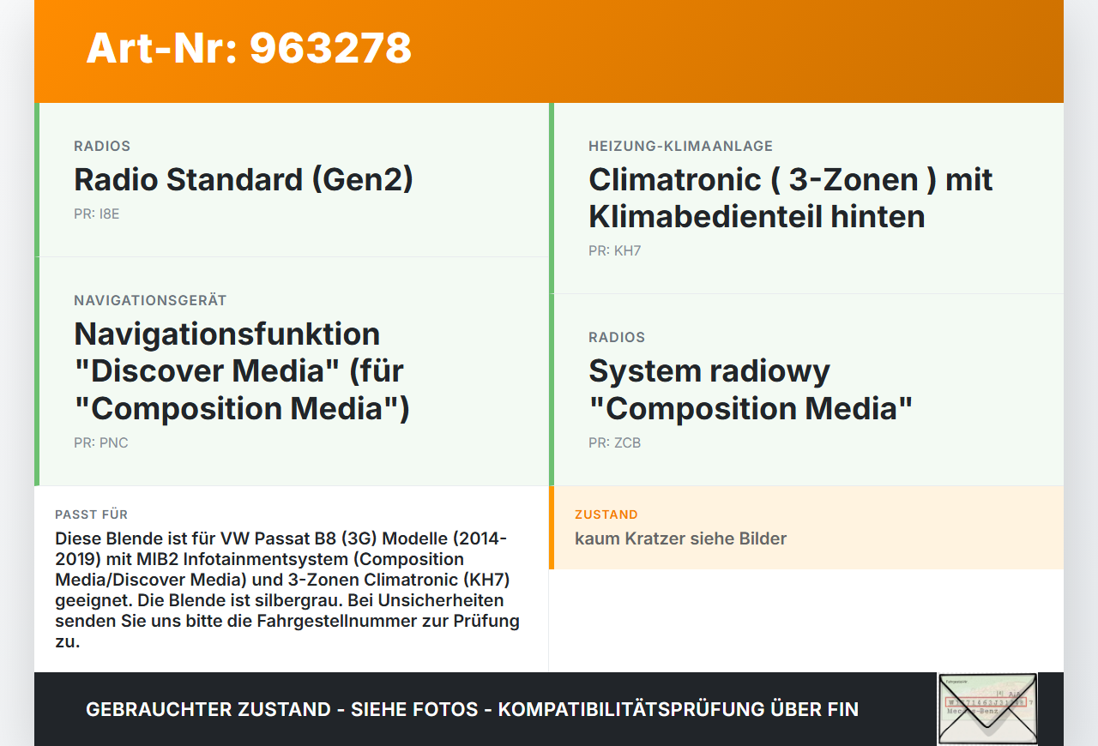Click the PR: PNC code text
Screen dimensions: 1098x746
click(x=101, y=442)
